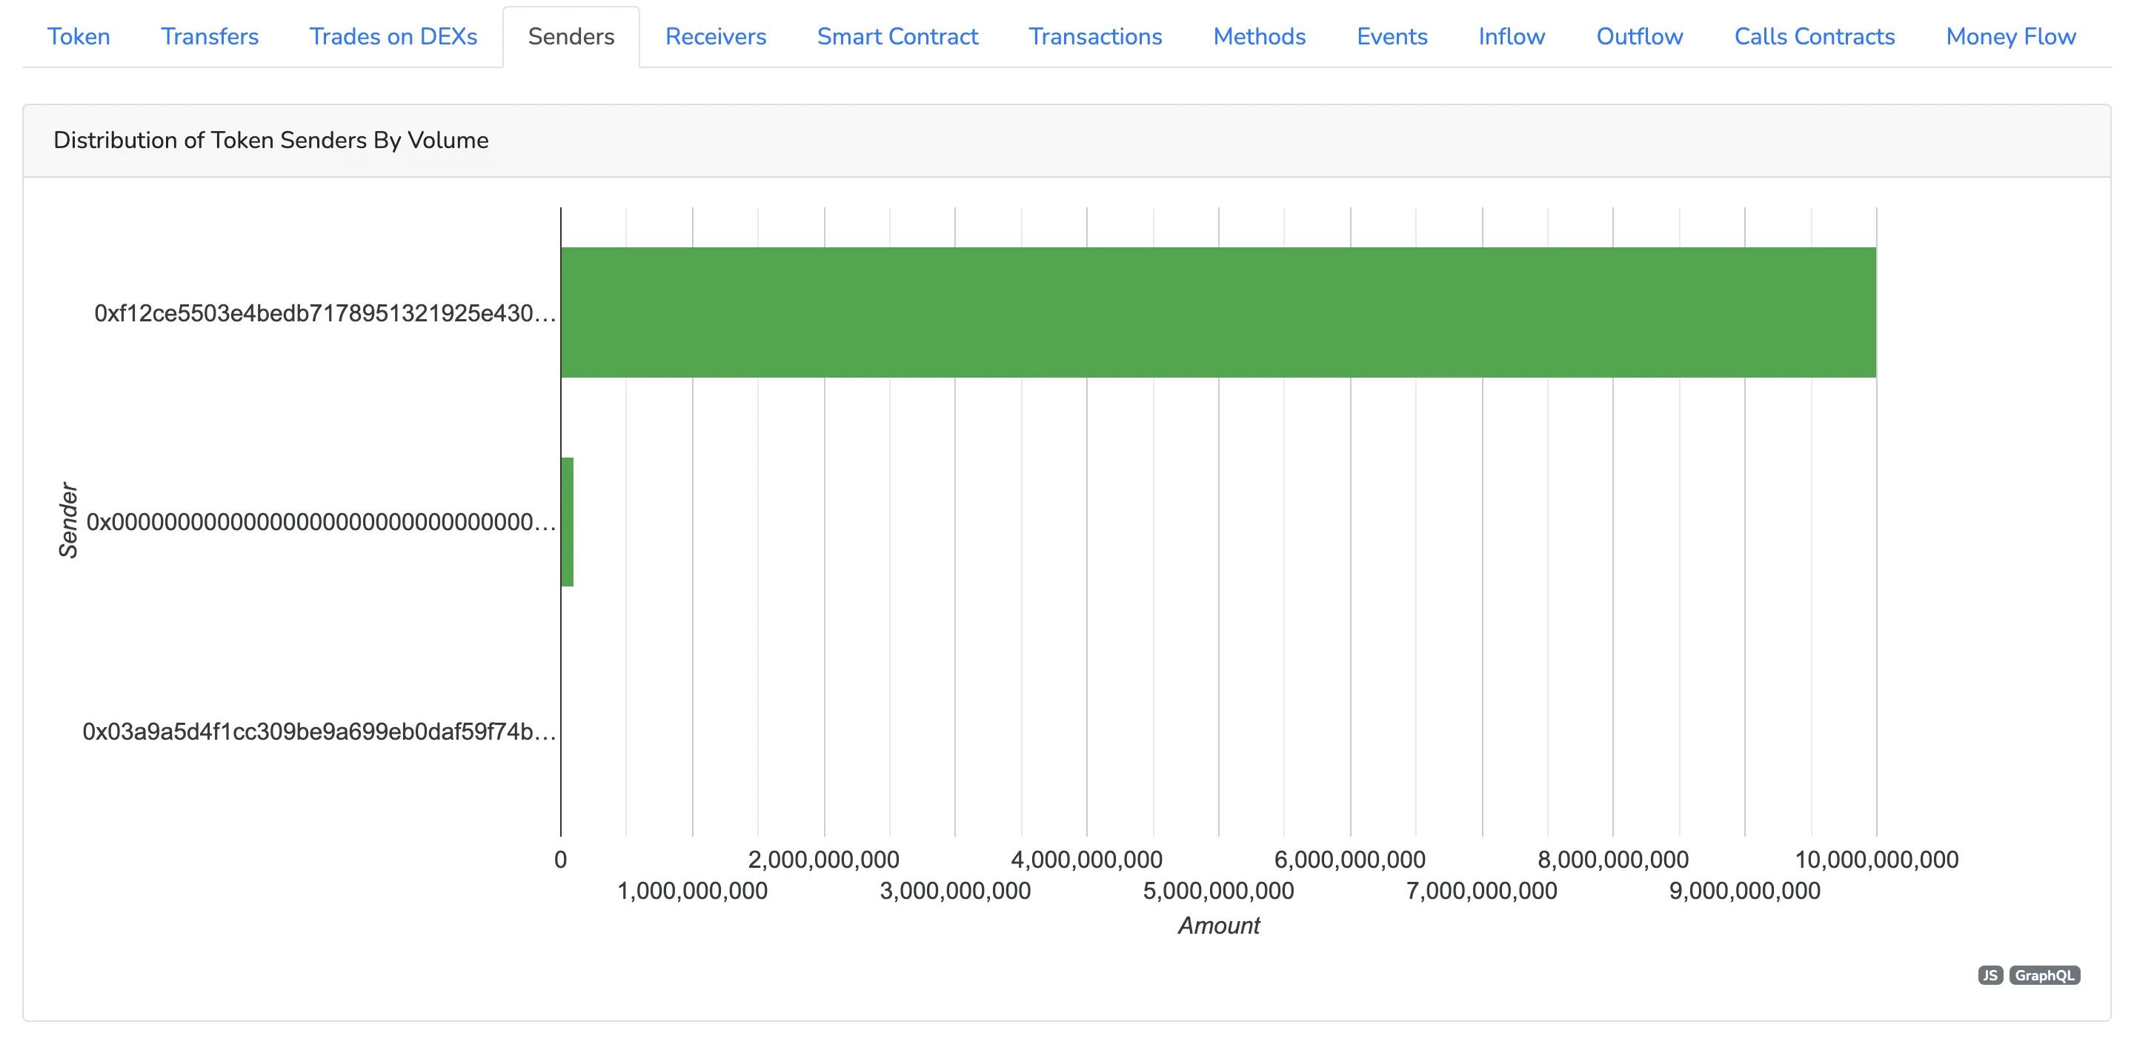Click the large green 0xf12ce5503e bar

[1217, 312]
